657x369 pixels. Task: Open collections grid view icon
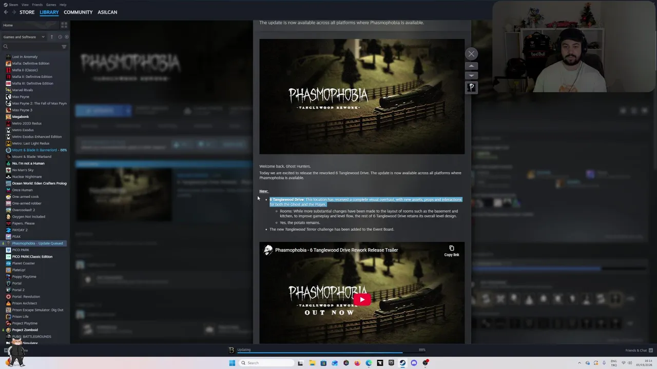click(64, 25)
